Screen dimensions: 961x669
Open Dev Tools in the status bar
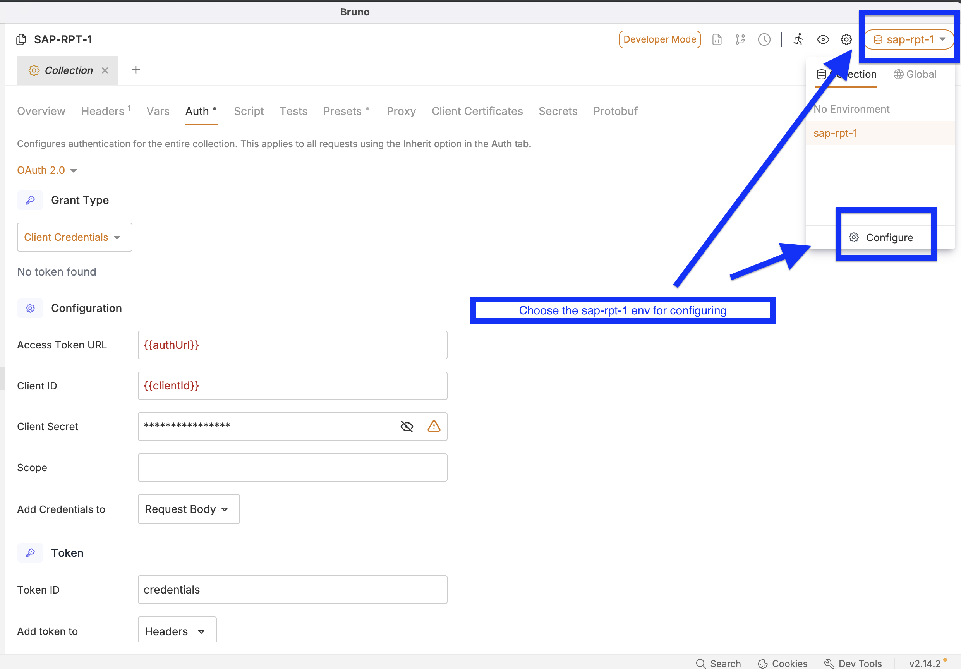click(x=853, y=663)
